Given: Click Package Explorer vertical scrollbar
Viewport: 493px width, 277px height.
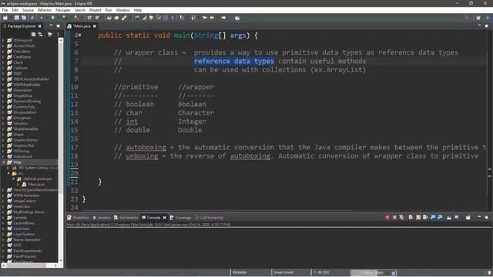Looking at the screenshot, I should (61, 150).
